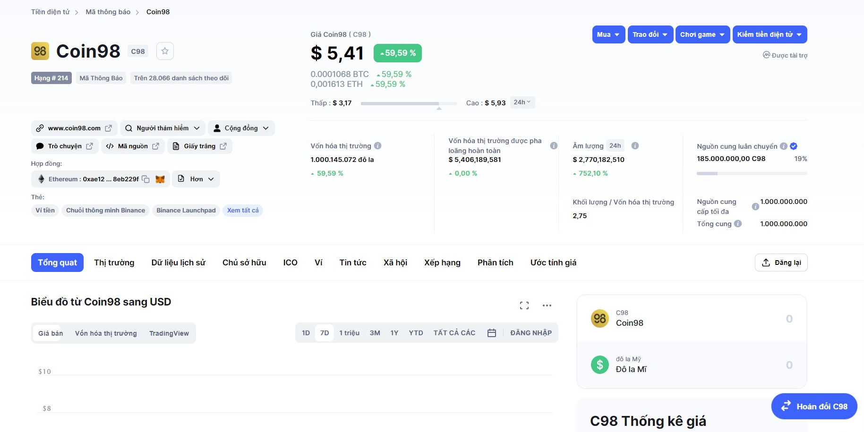Open the www.coin98.com website link
864x432 pixels.
point(75,128)
